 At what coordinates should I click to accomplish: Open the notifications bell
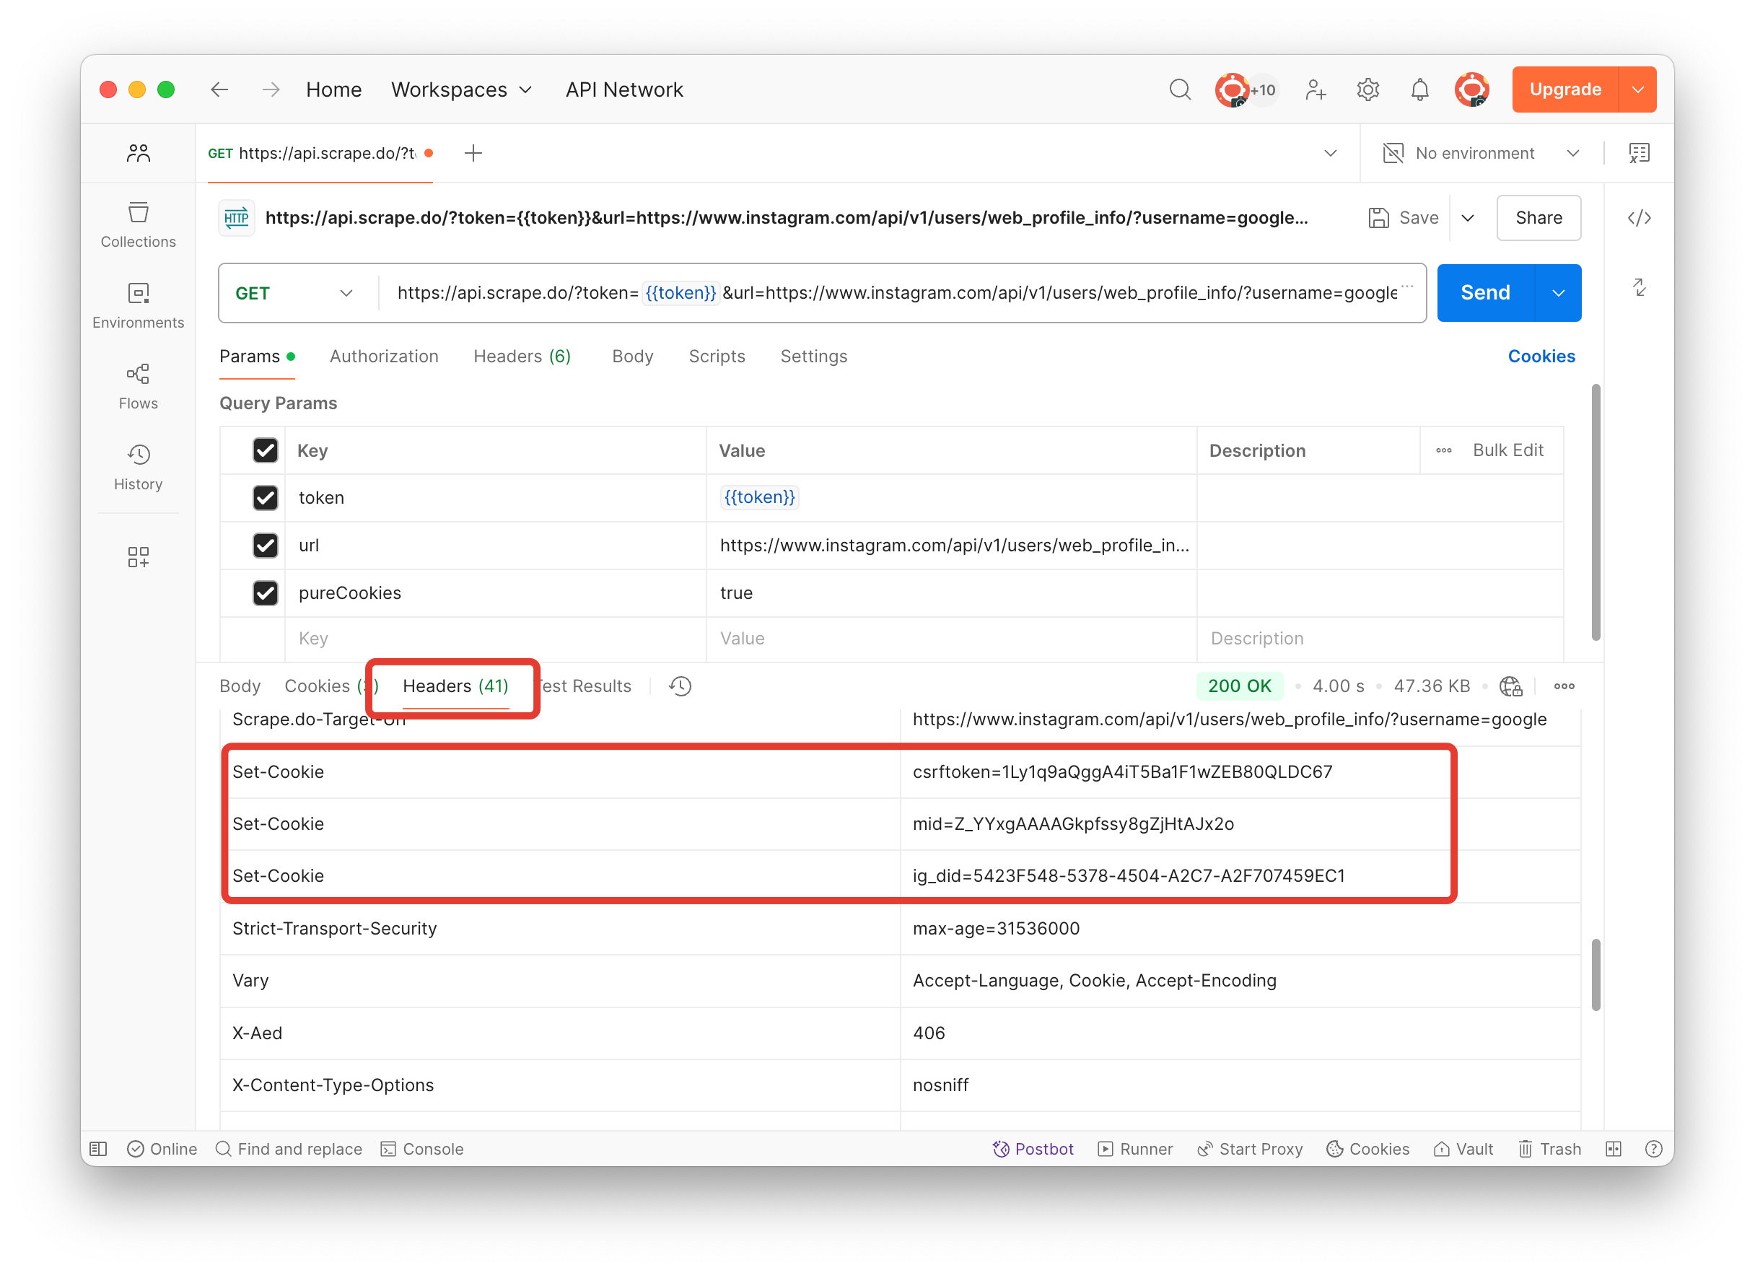(x=1419, y=89)
